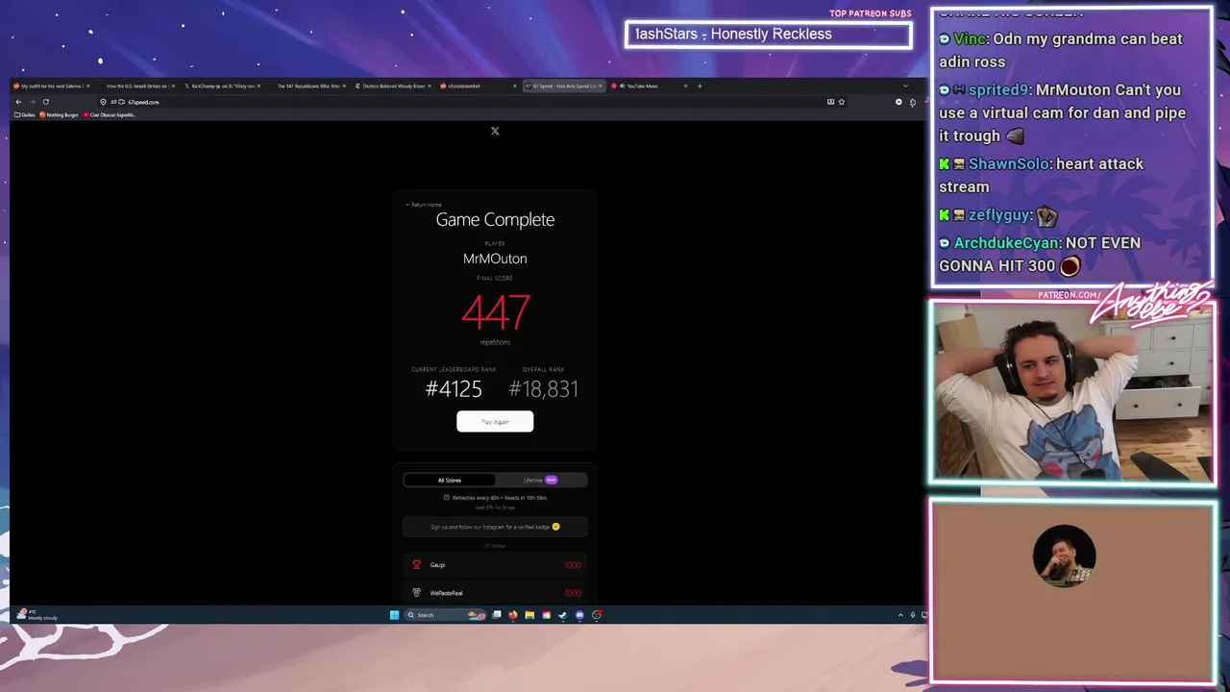Click the red trophy icon beside Gaupi

click(x=416, y=565)
